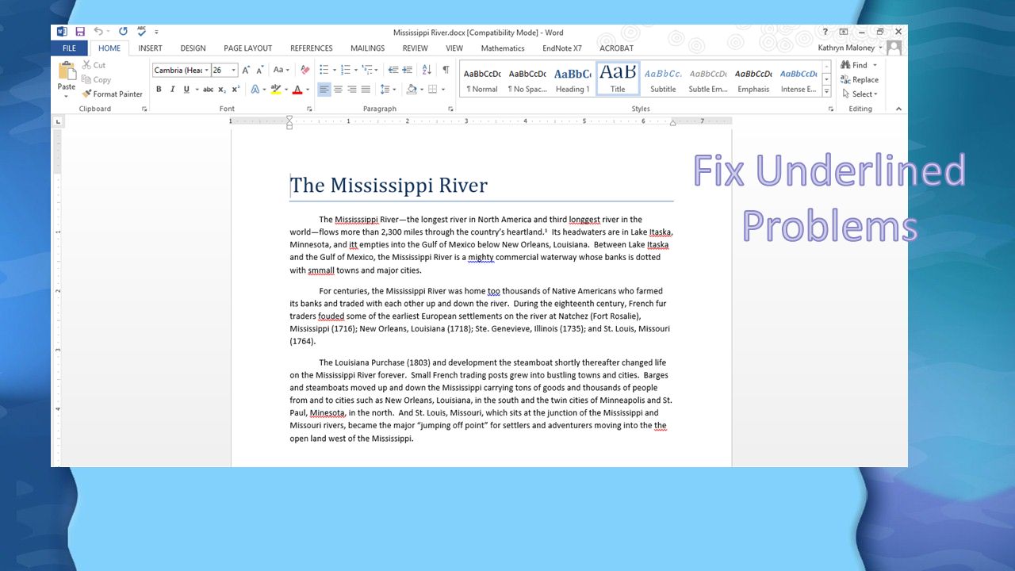
Task: Click the Redo icon in Quick Access toolbar
Action: 123,32
